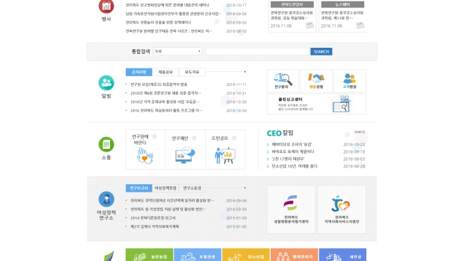Open the green 농생명 tile
This screenshot has height=261, width=464.
pos(149,255)
